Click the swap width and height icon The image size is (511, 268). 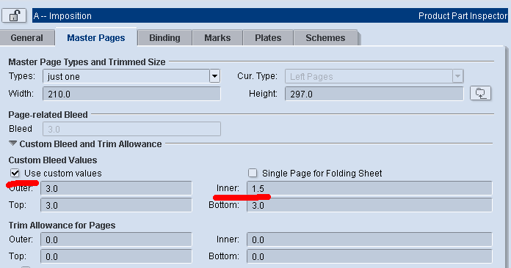pos(480,94)
